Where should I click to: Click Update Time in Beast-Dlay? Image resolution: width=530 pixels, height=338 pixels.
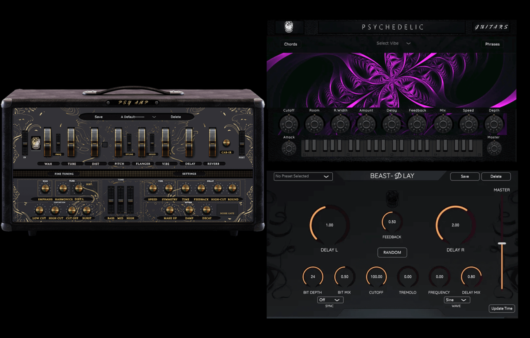coord(502,308)
